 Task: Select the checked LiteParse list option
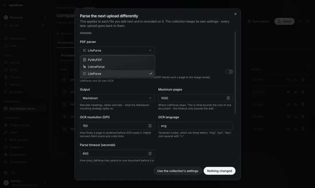point(117,74)
